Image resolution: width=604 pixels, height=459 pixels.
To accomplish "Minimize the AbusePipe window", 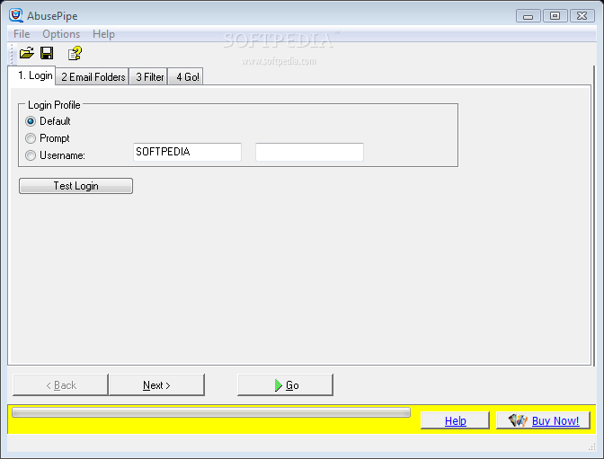I will 528,16.
